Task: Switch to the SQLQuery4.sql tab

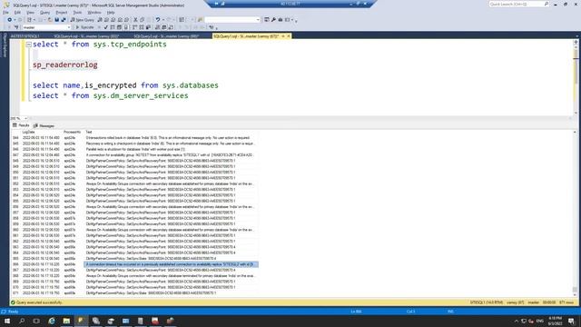Action: (x=86, y=36)
